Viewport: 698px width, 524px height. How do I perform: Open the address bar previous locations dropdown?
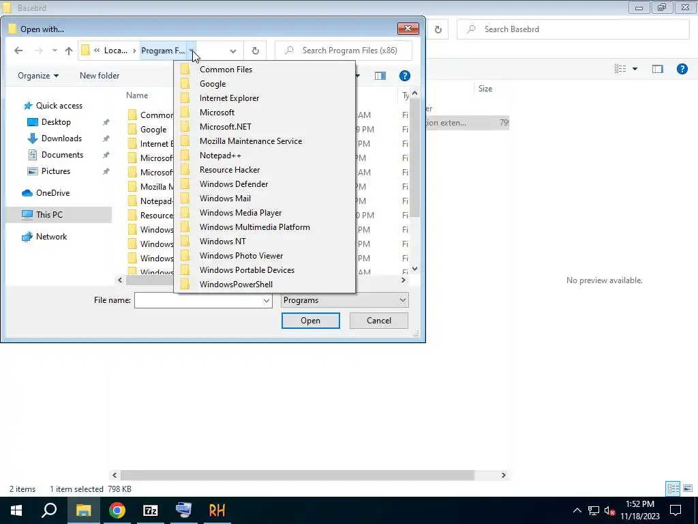click(x=233, y=50)
